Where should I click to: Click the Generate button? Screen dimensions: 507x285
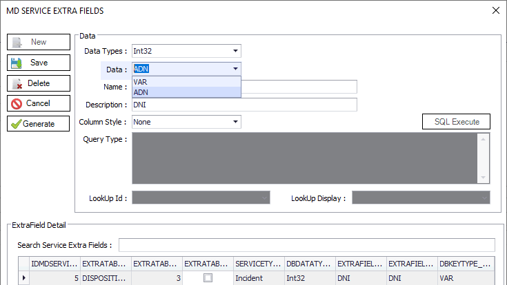(x=38, y=124)
